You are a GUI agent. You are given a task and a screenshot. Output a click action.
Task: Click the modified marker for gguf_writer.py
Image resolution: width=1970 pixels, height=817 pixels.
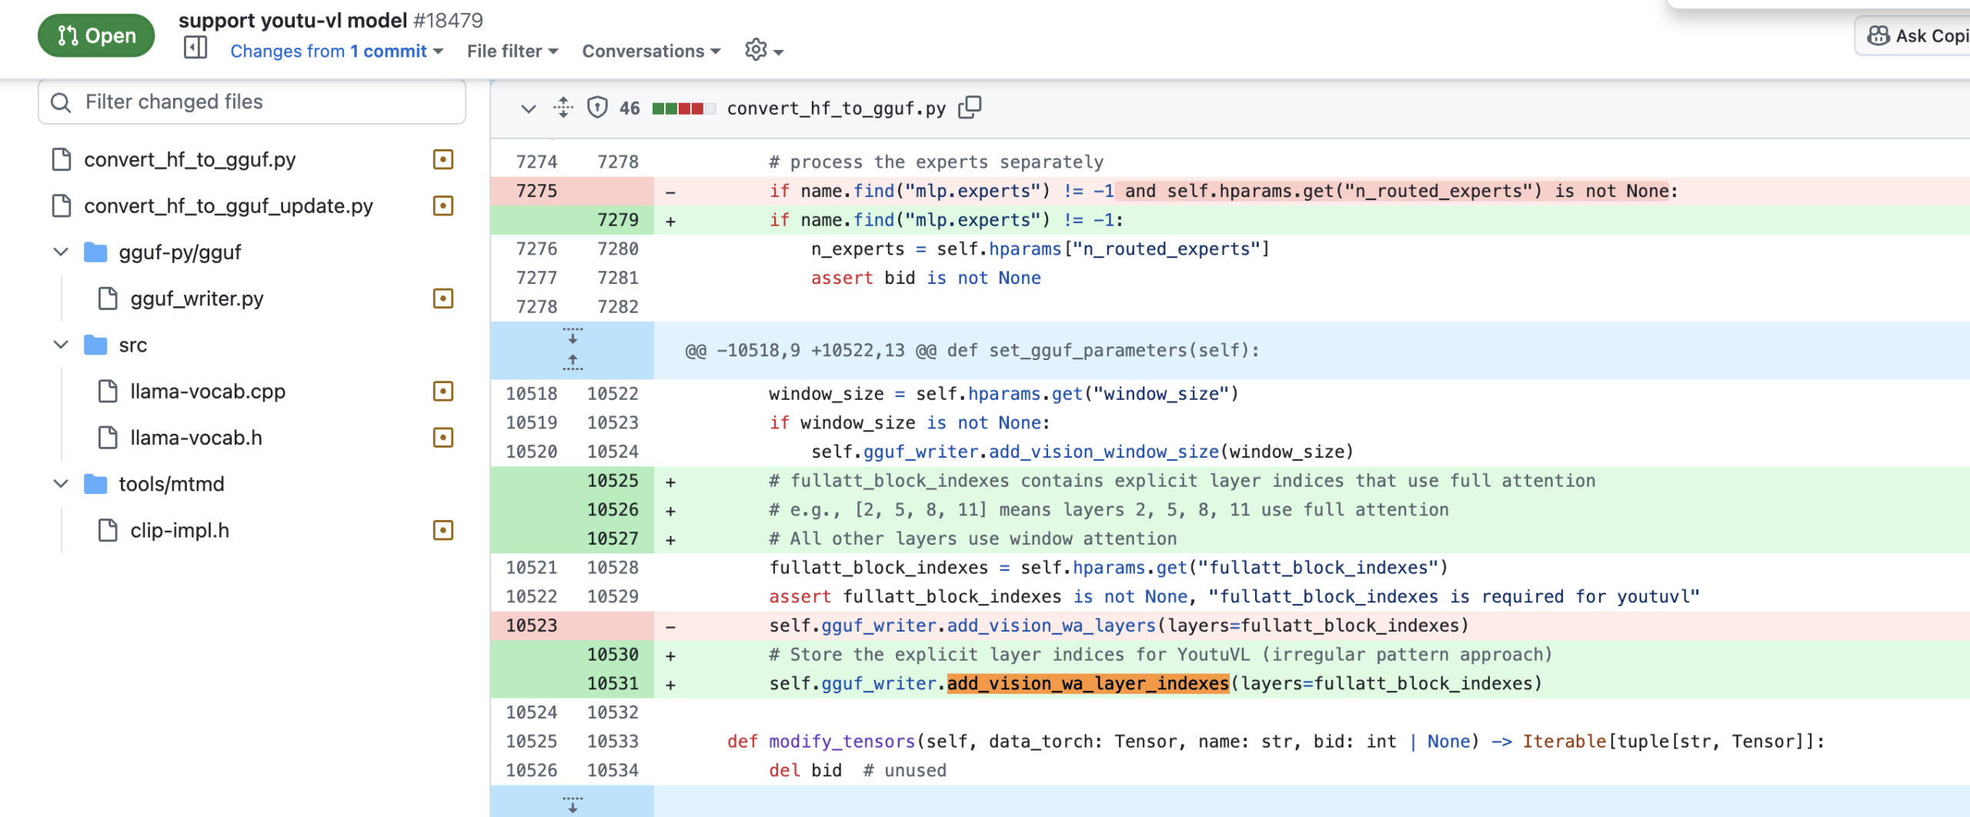click(443, 298)
